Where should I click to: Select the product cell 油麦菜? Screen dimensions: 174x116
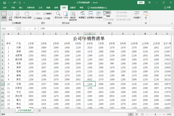(19, 56)
